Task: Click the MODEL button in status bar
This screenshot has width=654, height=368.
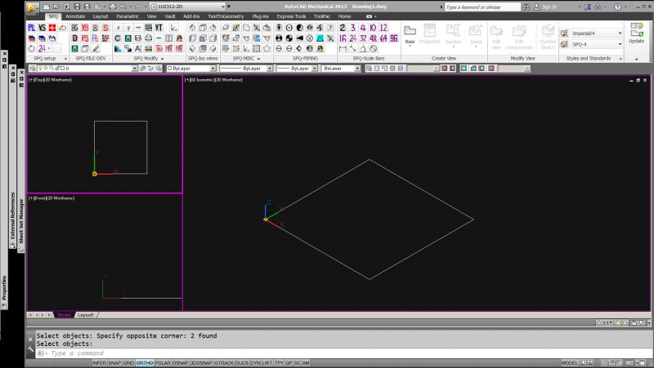Action: pyautogui.click(x=569, y=362)
